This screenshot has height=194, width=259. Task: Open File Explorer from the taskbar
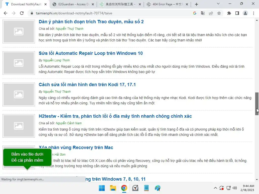point(113,188)
